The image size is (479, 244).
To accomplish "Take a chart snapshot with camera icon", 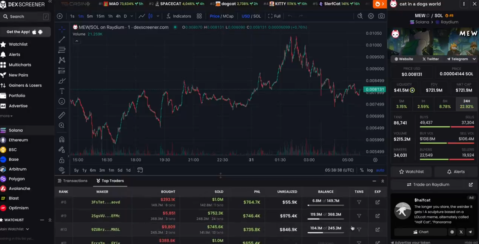I will coord(381,16).
